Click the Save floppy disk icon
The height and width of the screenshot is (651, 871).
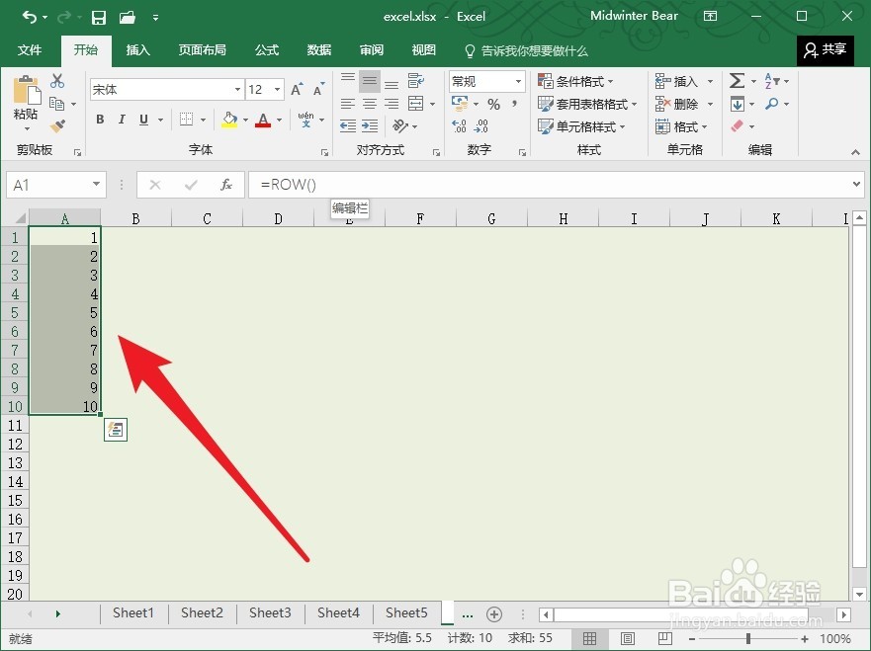click(99, 17)
